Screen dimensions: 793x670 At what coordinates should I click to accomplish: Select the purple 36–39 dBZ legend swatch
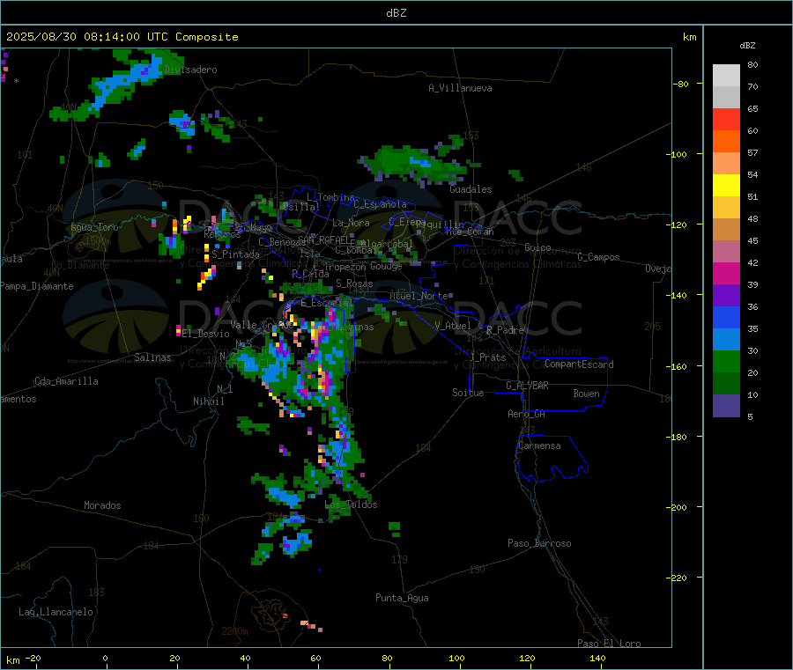(x=726, y=296)
